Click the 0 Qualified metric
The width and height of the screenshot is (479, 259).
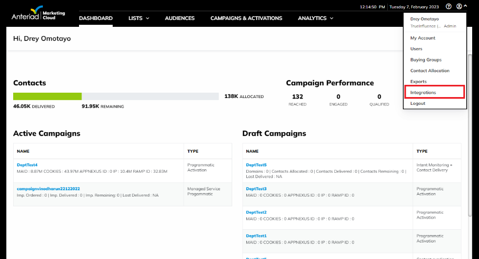pos(379,100)
